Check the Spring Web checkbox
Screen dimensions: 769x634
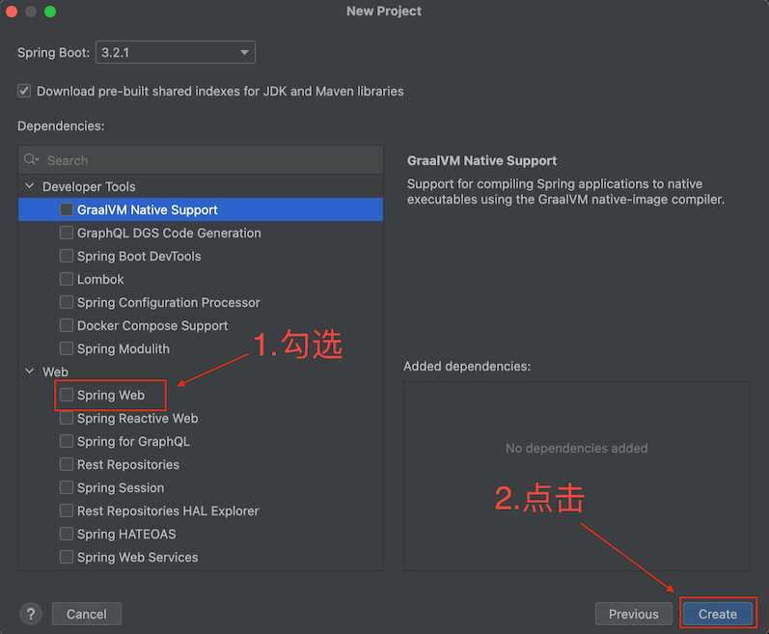[x=67, y=395]
